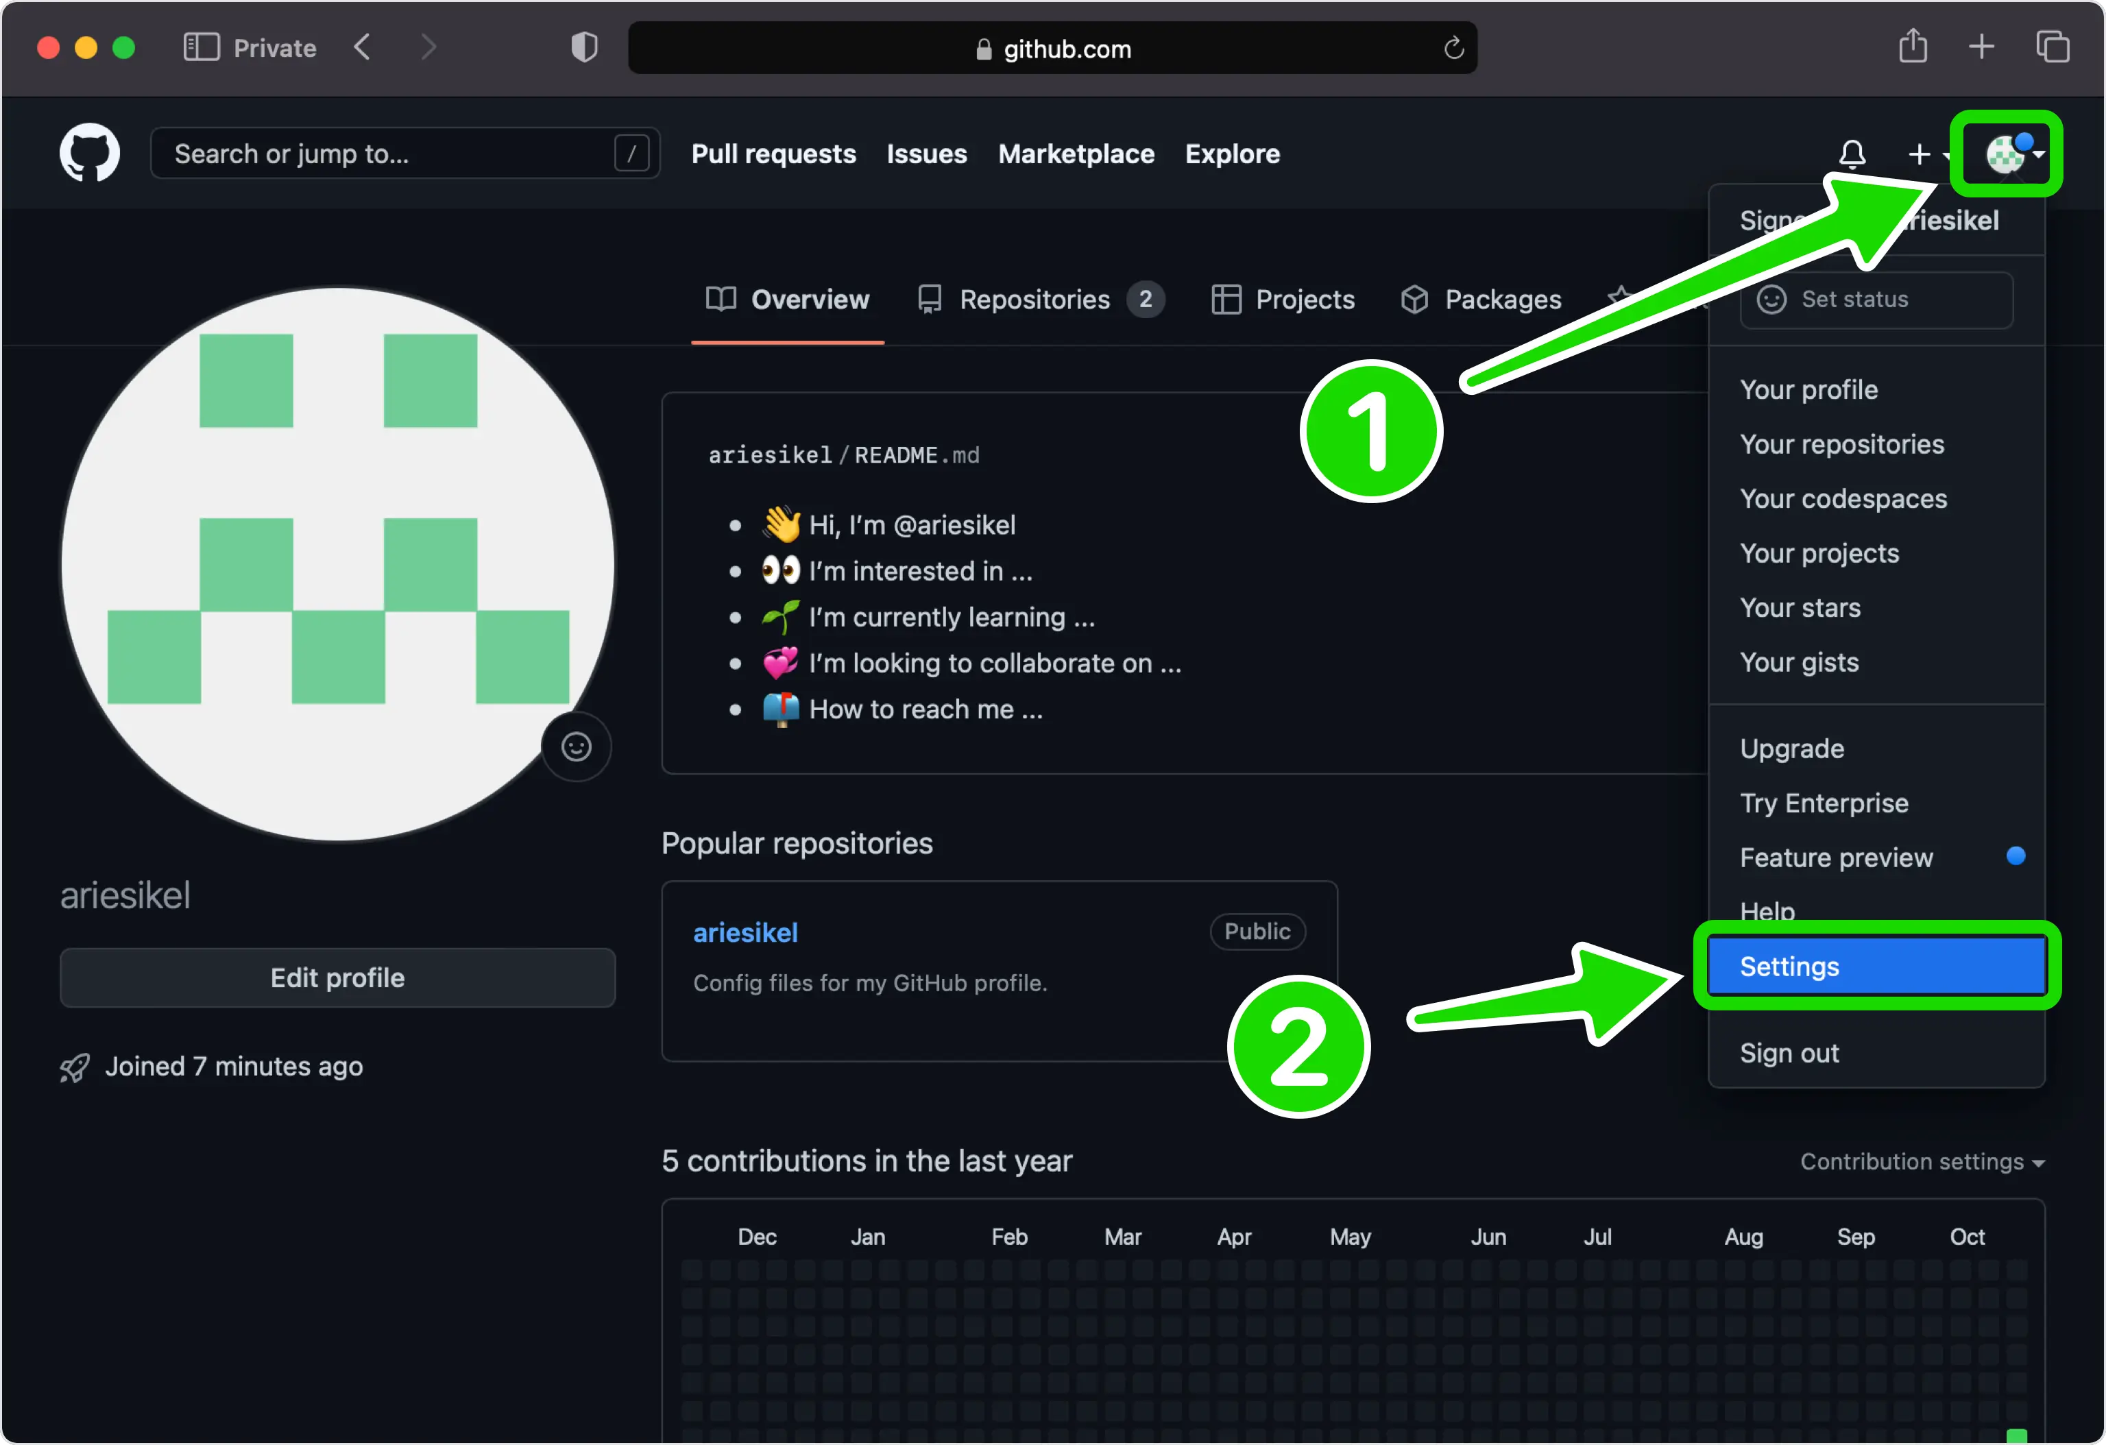The width and height of the screenshot is (2106, 1445).
Task: Select Try Enterprise from the menu
Action: 1876,803
